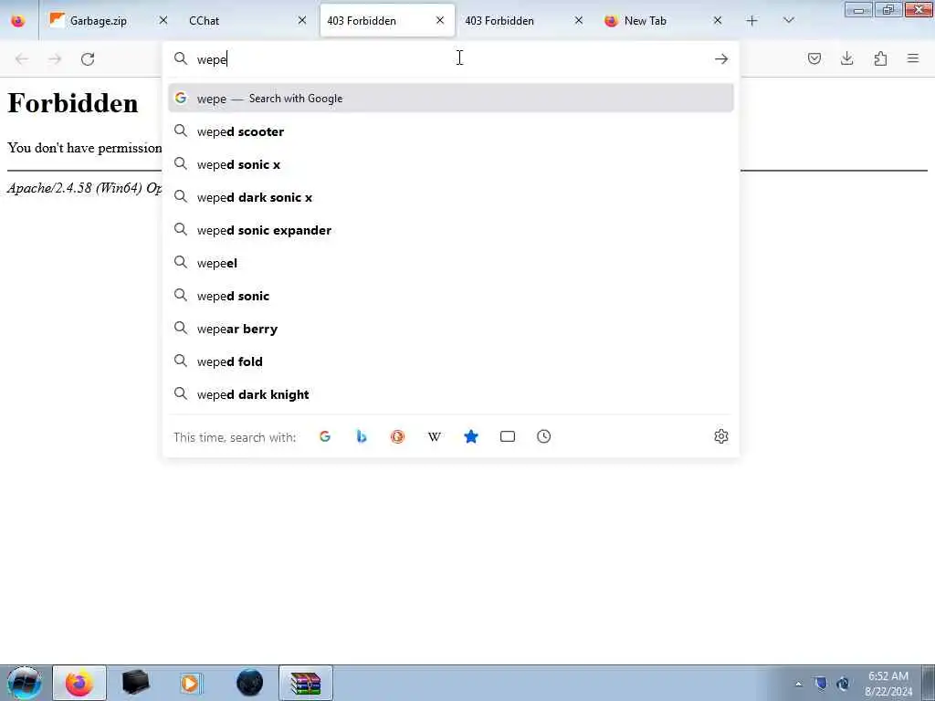
Task: Open the Windows Start button
Action: (x=25, y=683)
